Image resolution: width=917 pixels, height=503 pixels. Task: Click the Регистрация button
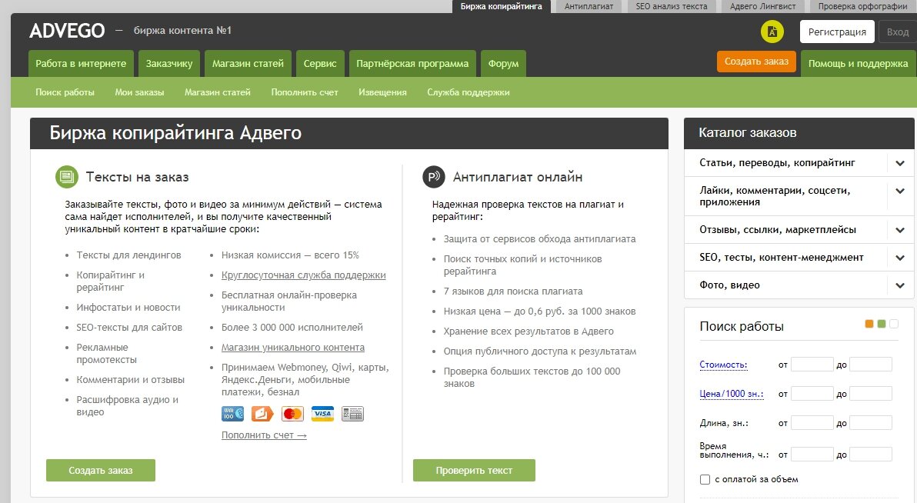(x=837, y=32)
